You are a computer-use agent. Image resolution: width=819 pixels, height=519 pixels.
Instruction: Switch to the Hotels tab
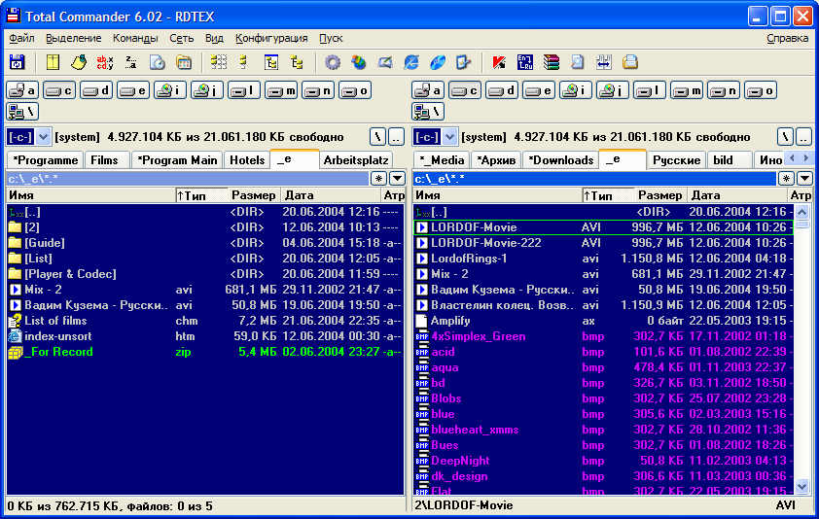tap(247, 159)
